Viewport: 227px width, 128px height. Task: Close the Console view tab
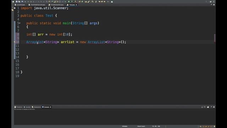click(x=50, y=107)
